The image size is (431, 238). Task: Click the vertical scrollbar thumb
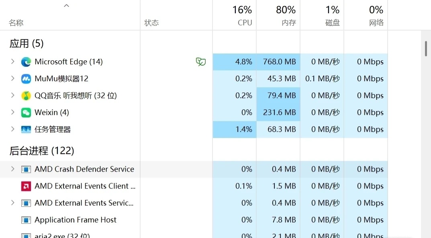click(x=426, y=48)
